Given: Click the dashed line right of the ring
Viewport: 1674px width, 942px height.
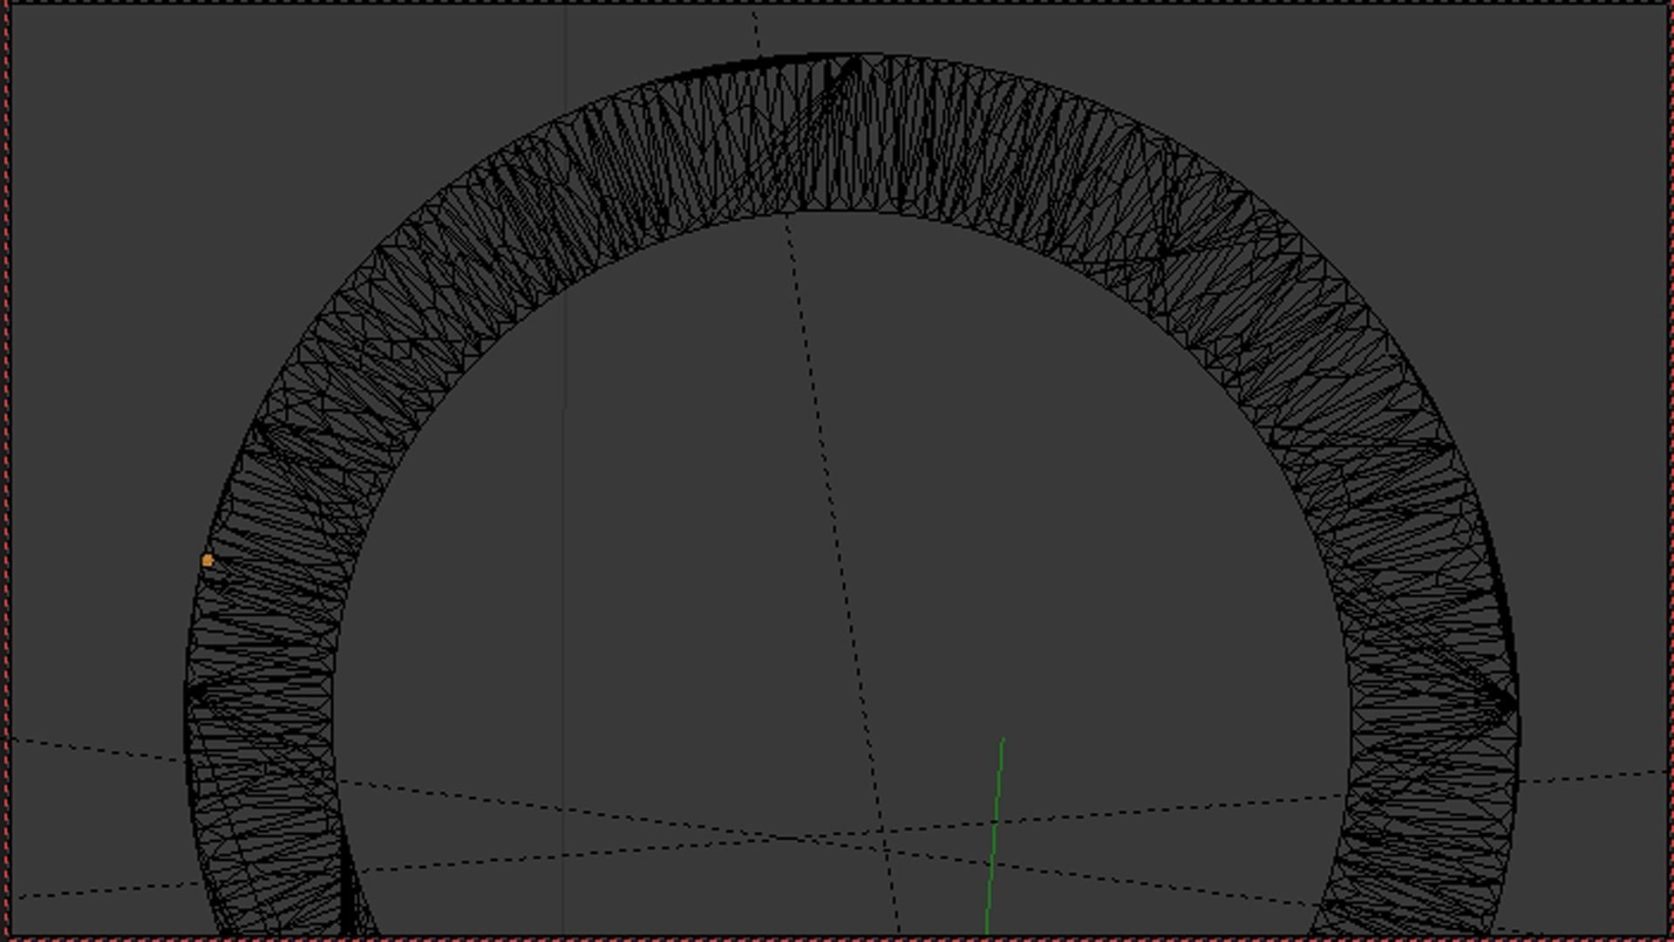Looking at the screenshot, I should 1596,777.
